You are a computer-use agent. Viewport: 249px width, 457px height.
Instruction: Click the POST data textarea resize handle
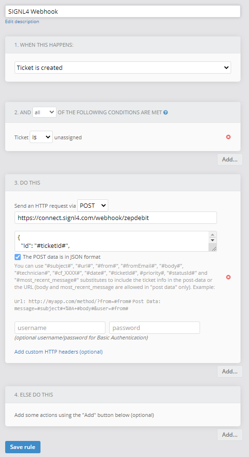pyautogui.click(x=214, y=248)
